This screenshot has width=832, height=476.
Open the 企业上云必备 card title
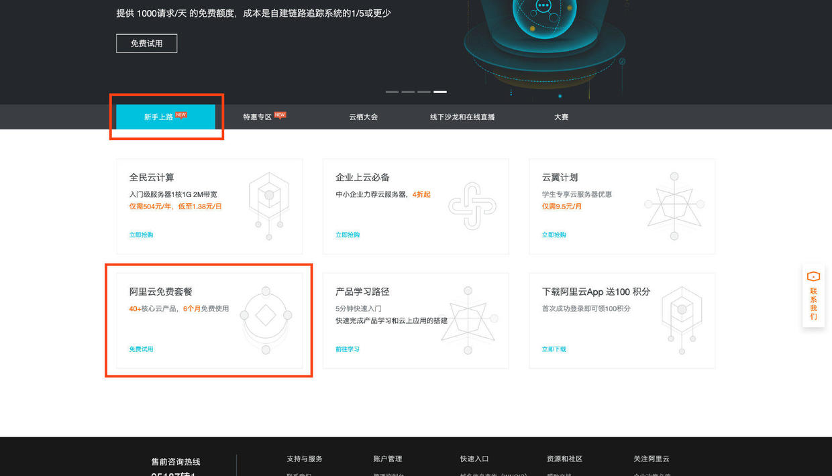tap(362, 178)
